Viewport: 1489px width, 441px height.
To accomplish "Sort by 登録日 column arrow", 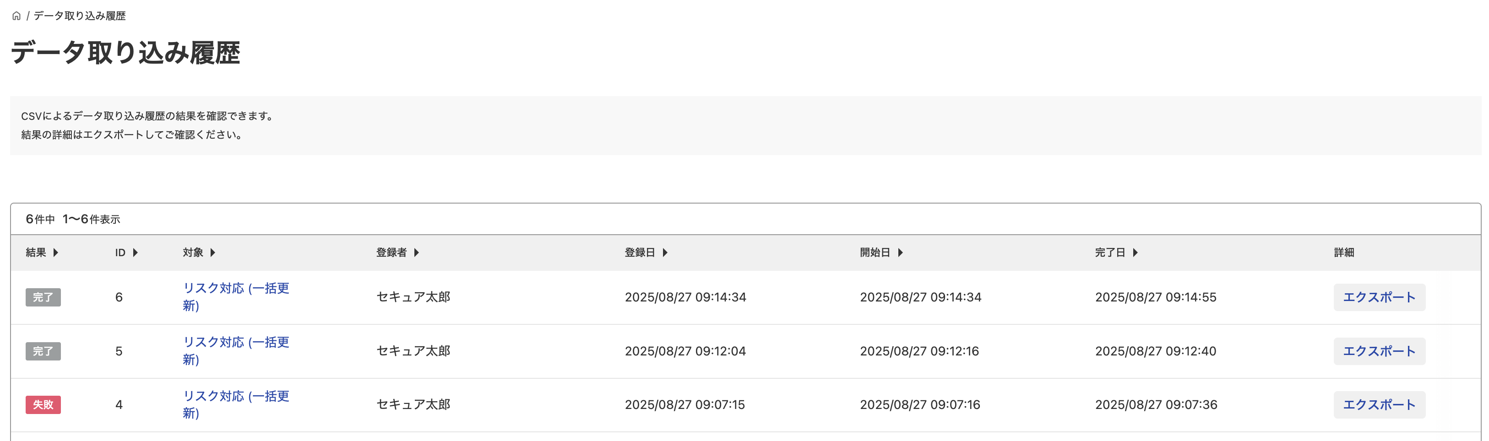I will click(x=665, y=252).
